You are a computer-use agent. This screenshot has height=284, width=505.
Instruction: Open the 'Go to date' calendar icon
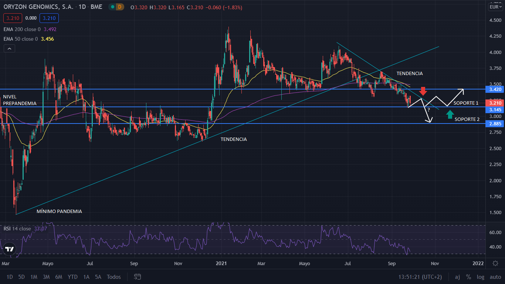[x=137, y=277]
